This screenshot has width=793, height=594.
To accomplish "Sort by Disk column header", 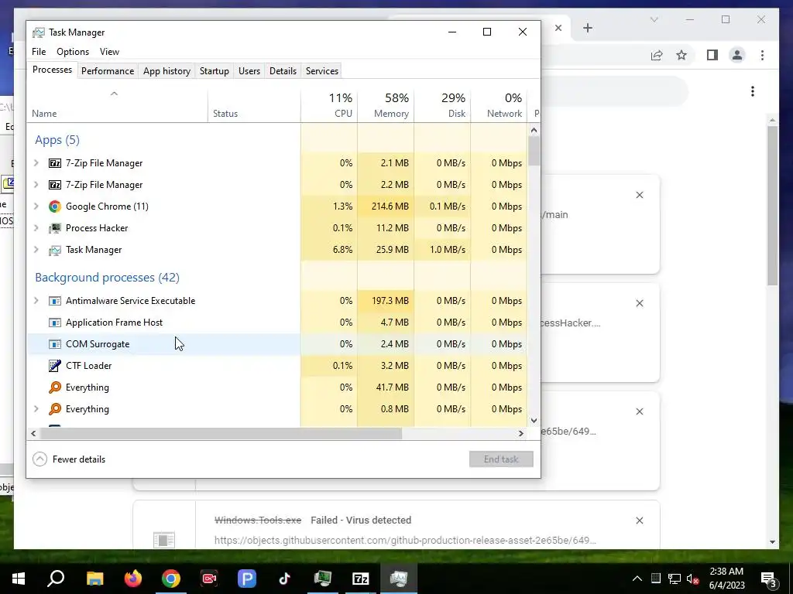I will 442,105.
